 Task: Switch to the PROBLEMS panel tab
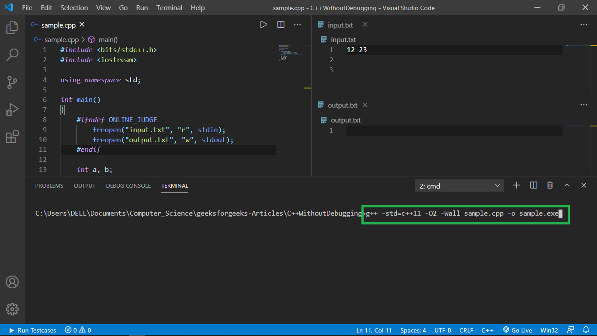click(x=49, y=186)
